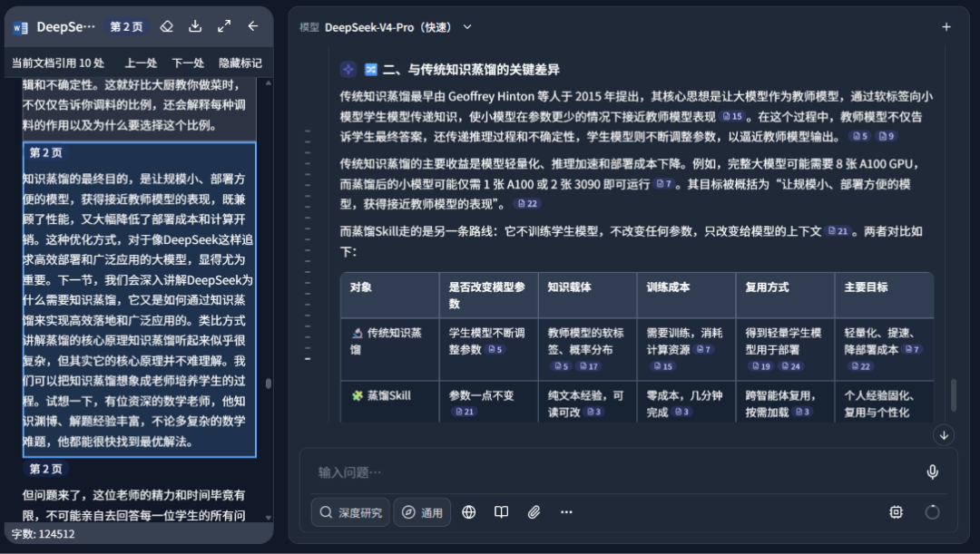The image size is (980, 554).
Task: Open citation 15 after 教师模型表现
Action: click(732, 116)
